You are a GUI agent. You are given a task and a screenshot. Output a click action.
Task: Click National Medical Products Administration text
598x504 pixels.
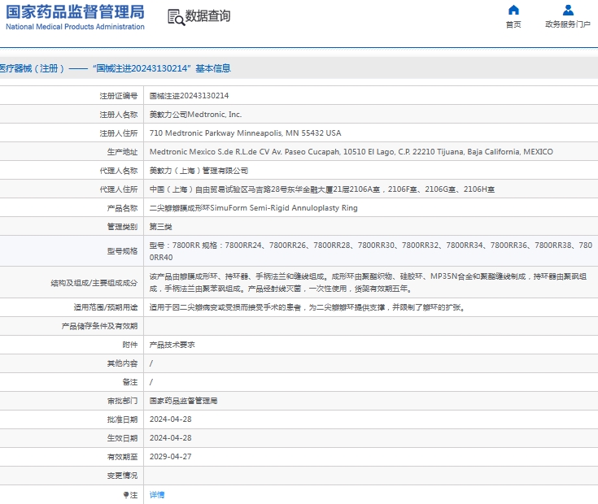coord(75,27)
